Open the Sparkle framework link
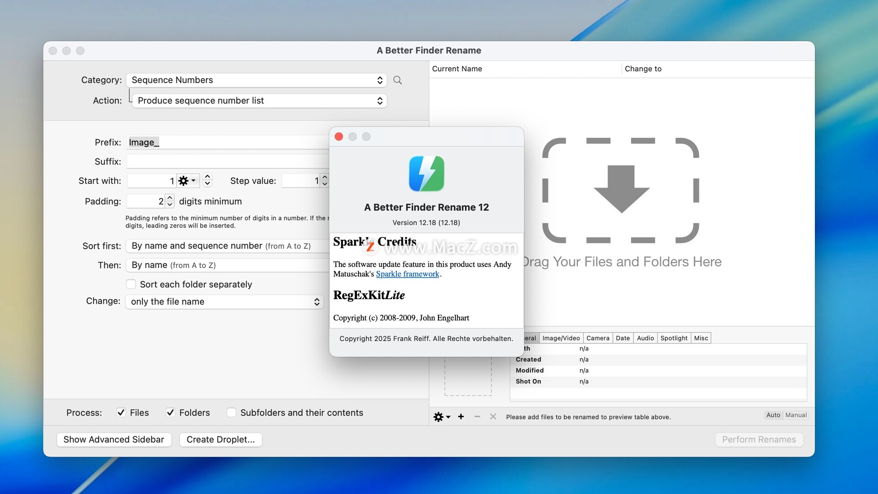878x494 pixels. (x=407, y=274)
